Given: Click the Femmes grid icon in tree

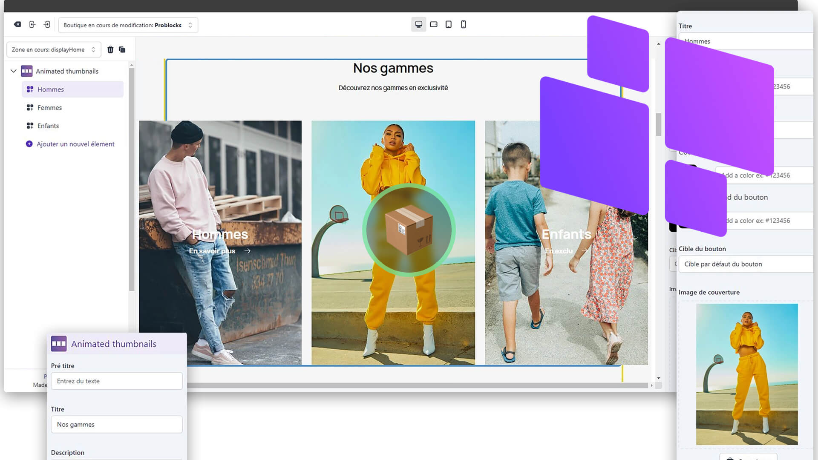Looking at the screenshot, I should coord(30,108).
